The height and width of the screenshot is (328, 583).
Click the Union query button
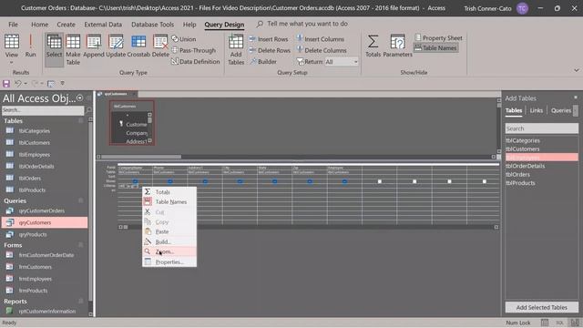pos(184,38)
